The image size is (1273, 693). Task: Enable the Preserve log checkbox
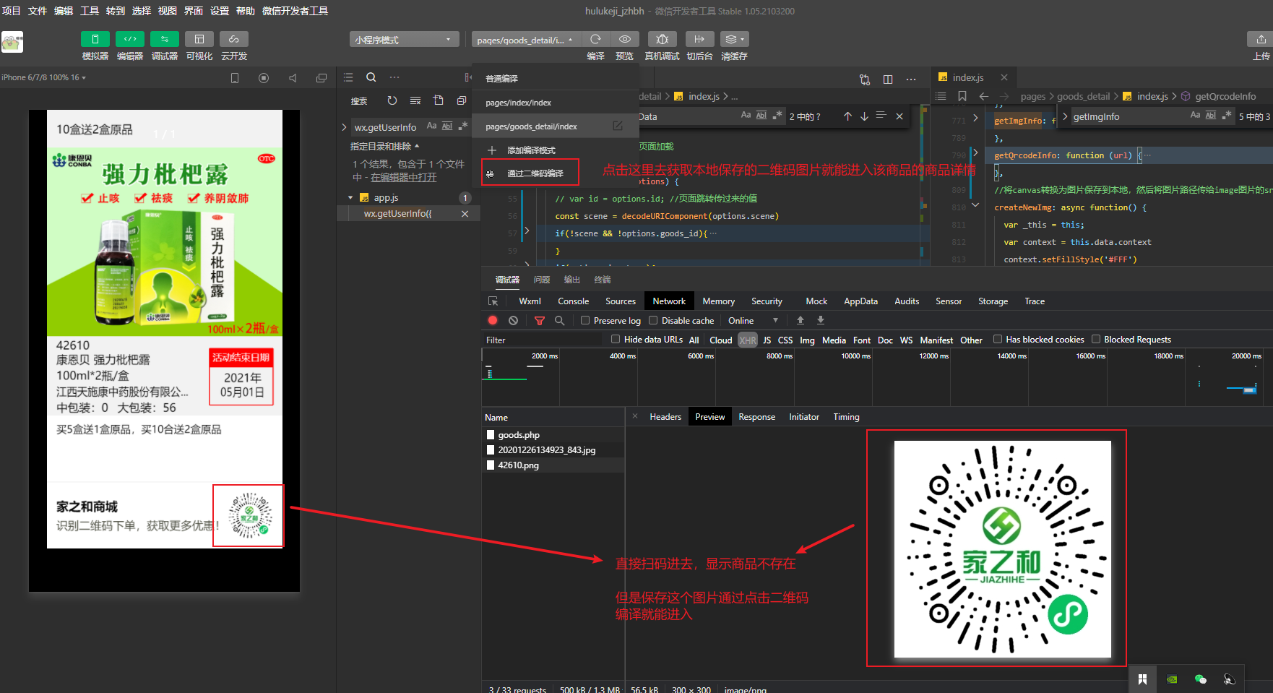click(585, 321)
